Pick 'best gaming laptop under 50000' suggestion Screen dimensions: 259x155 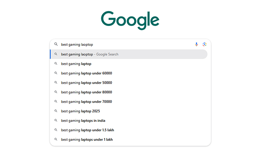pyautogui.click(x=86, y=83)
